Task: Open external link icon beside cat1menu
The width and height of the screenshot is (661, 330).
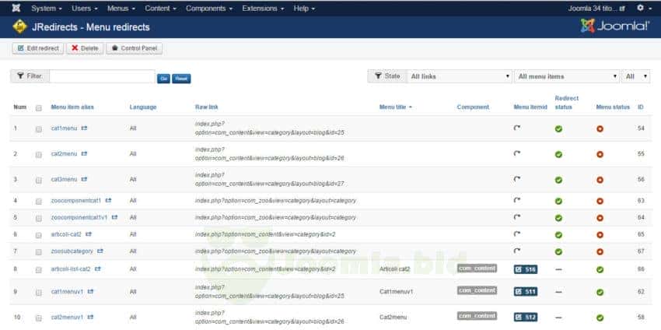Action: click(x=84, y=128)
